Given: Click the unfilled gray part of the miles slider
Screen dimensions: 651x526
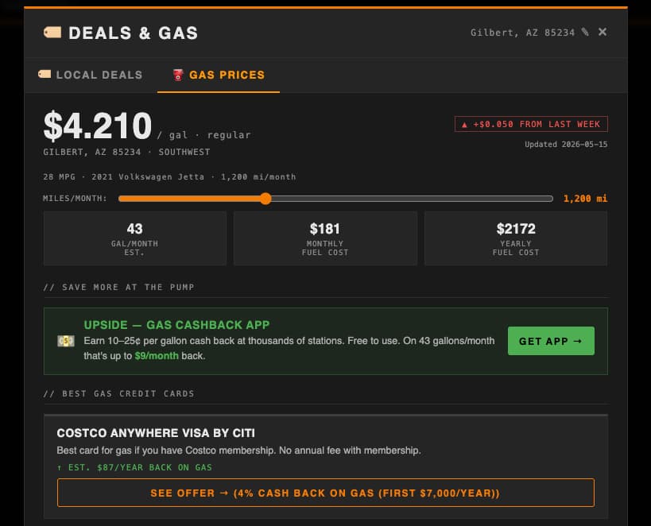Looking at the screenshot, I should [412, 199].
